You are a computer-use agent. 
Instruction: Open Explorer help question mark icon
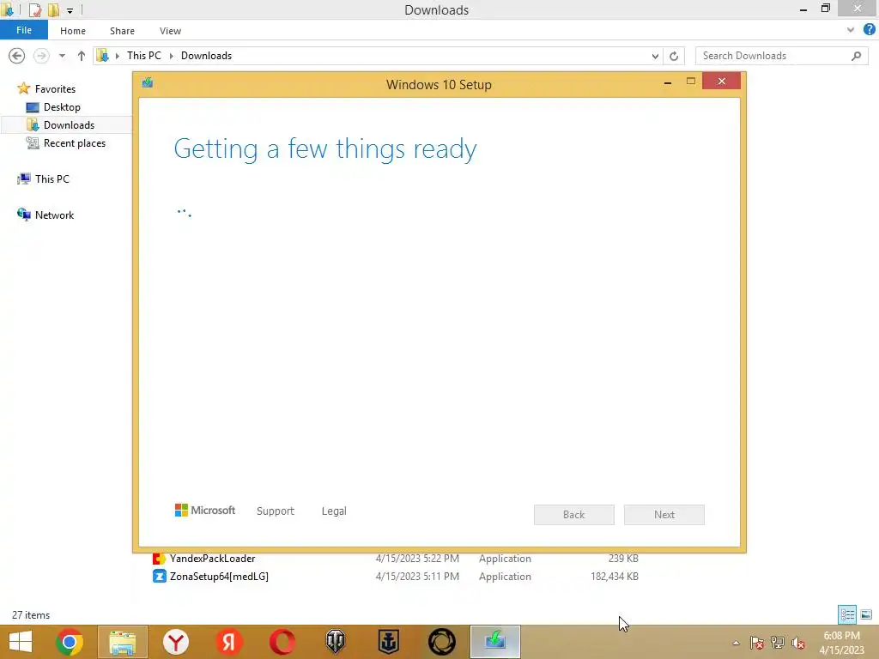pos(869,30)
